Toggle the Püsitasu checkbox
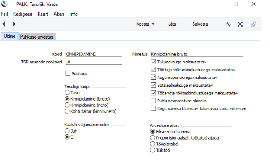Screen dimensions: 270x160 tap(68, 74)
